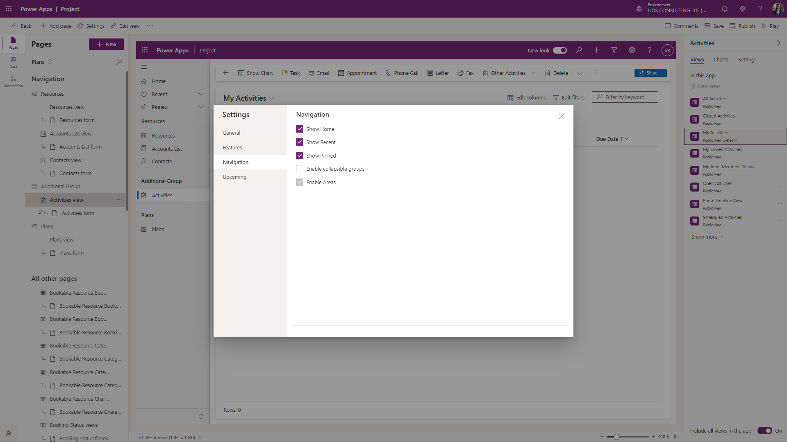787x442 pixels.
Task: Open the notifications bell icon
Action: [725, 9]
